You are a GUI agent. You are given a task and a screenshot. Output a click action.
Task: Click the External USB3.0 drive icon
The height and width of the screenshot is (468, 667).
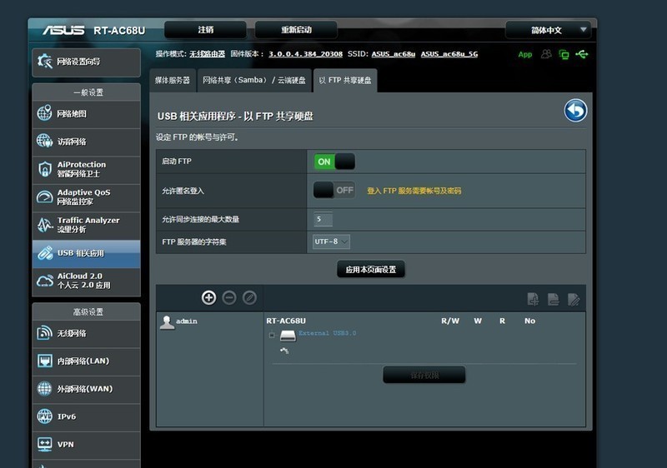point(288,335)
